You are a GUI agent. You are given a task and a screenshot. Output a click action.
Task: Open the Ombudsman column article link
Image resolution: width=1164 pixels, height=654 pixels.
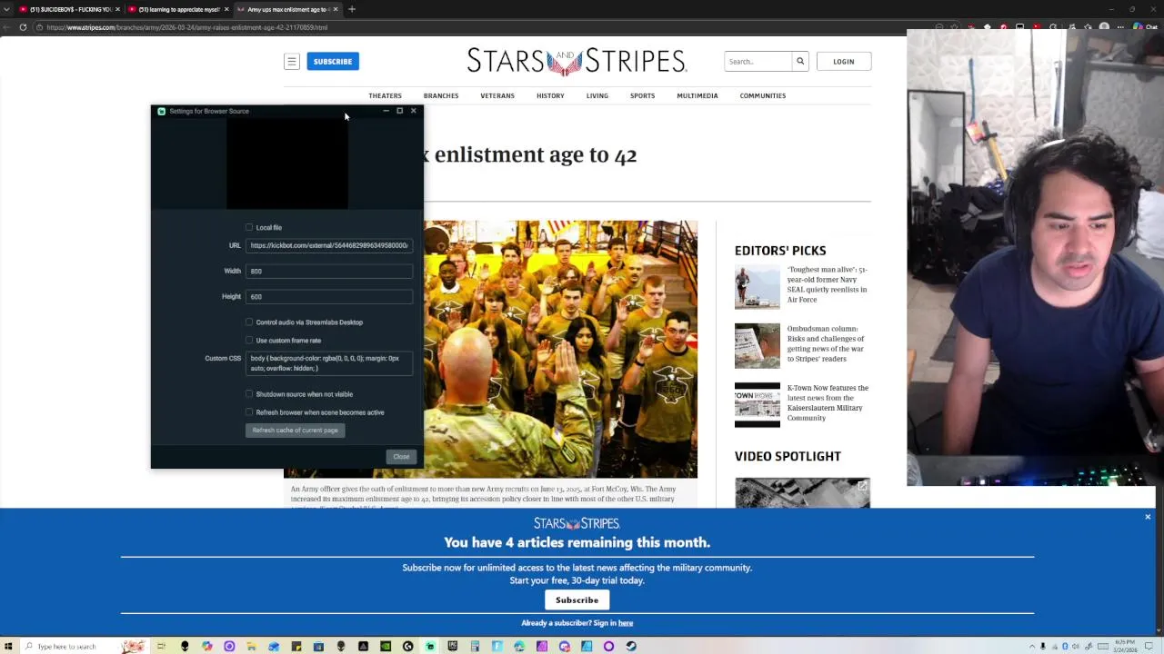(826, 343)
